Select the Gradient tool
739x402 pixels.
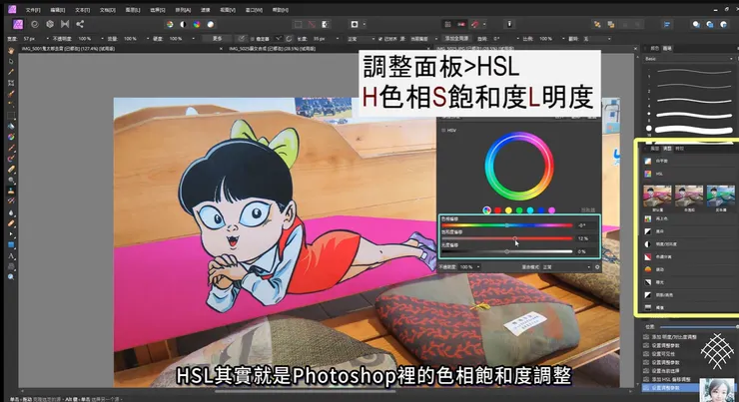tap(11, 137)
